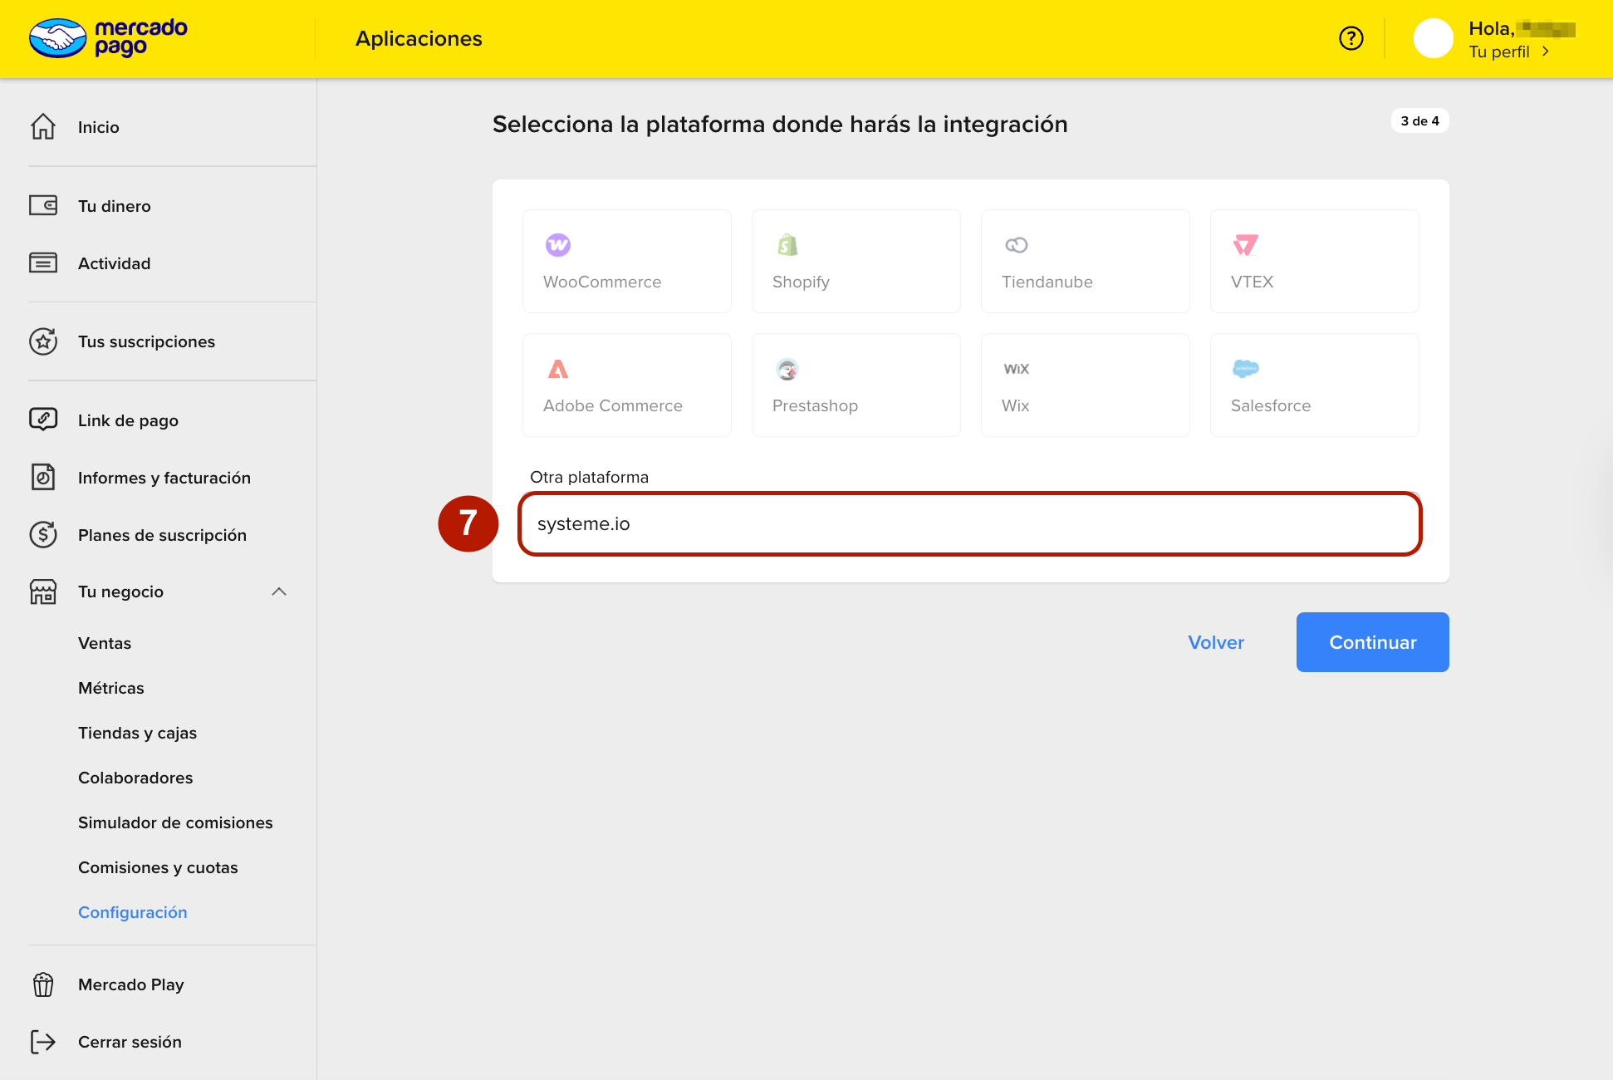Open the user profile avatar
Viewport: 1613px width, 1080px height.
[x=1433, y=38]
